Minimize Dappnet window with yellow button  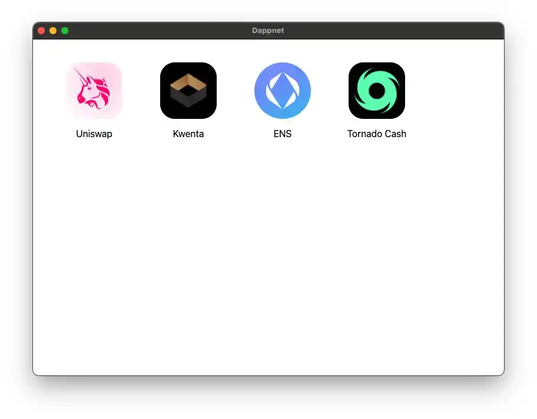[53, 31]
